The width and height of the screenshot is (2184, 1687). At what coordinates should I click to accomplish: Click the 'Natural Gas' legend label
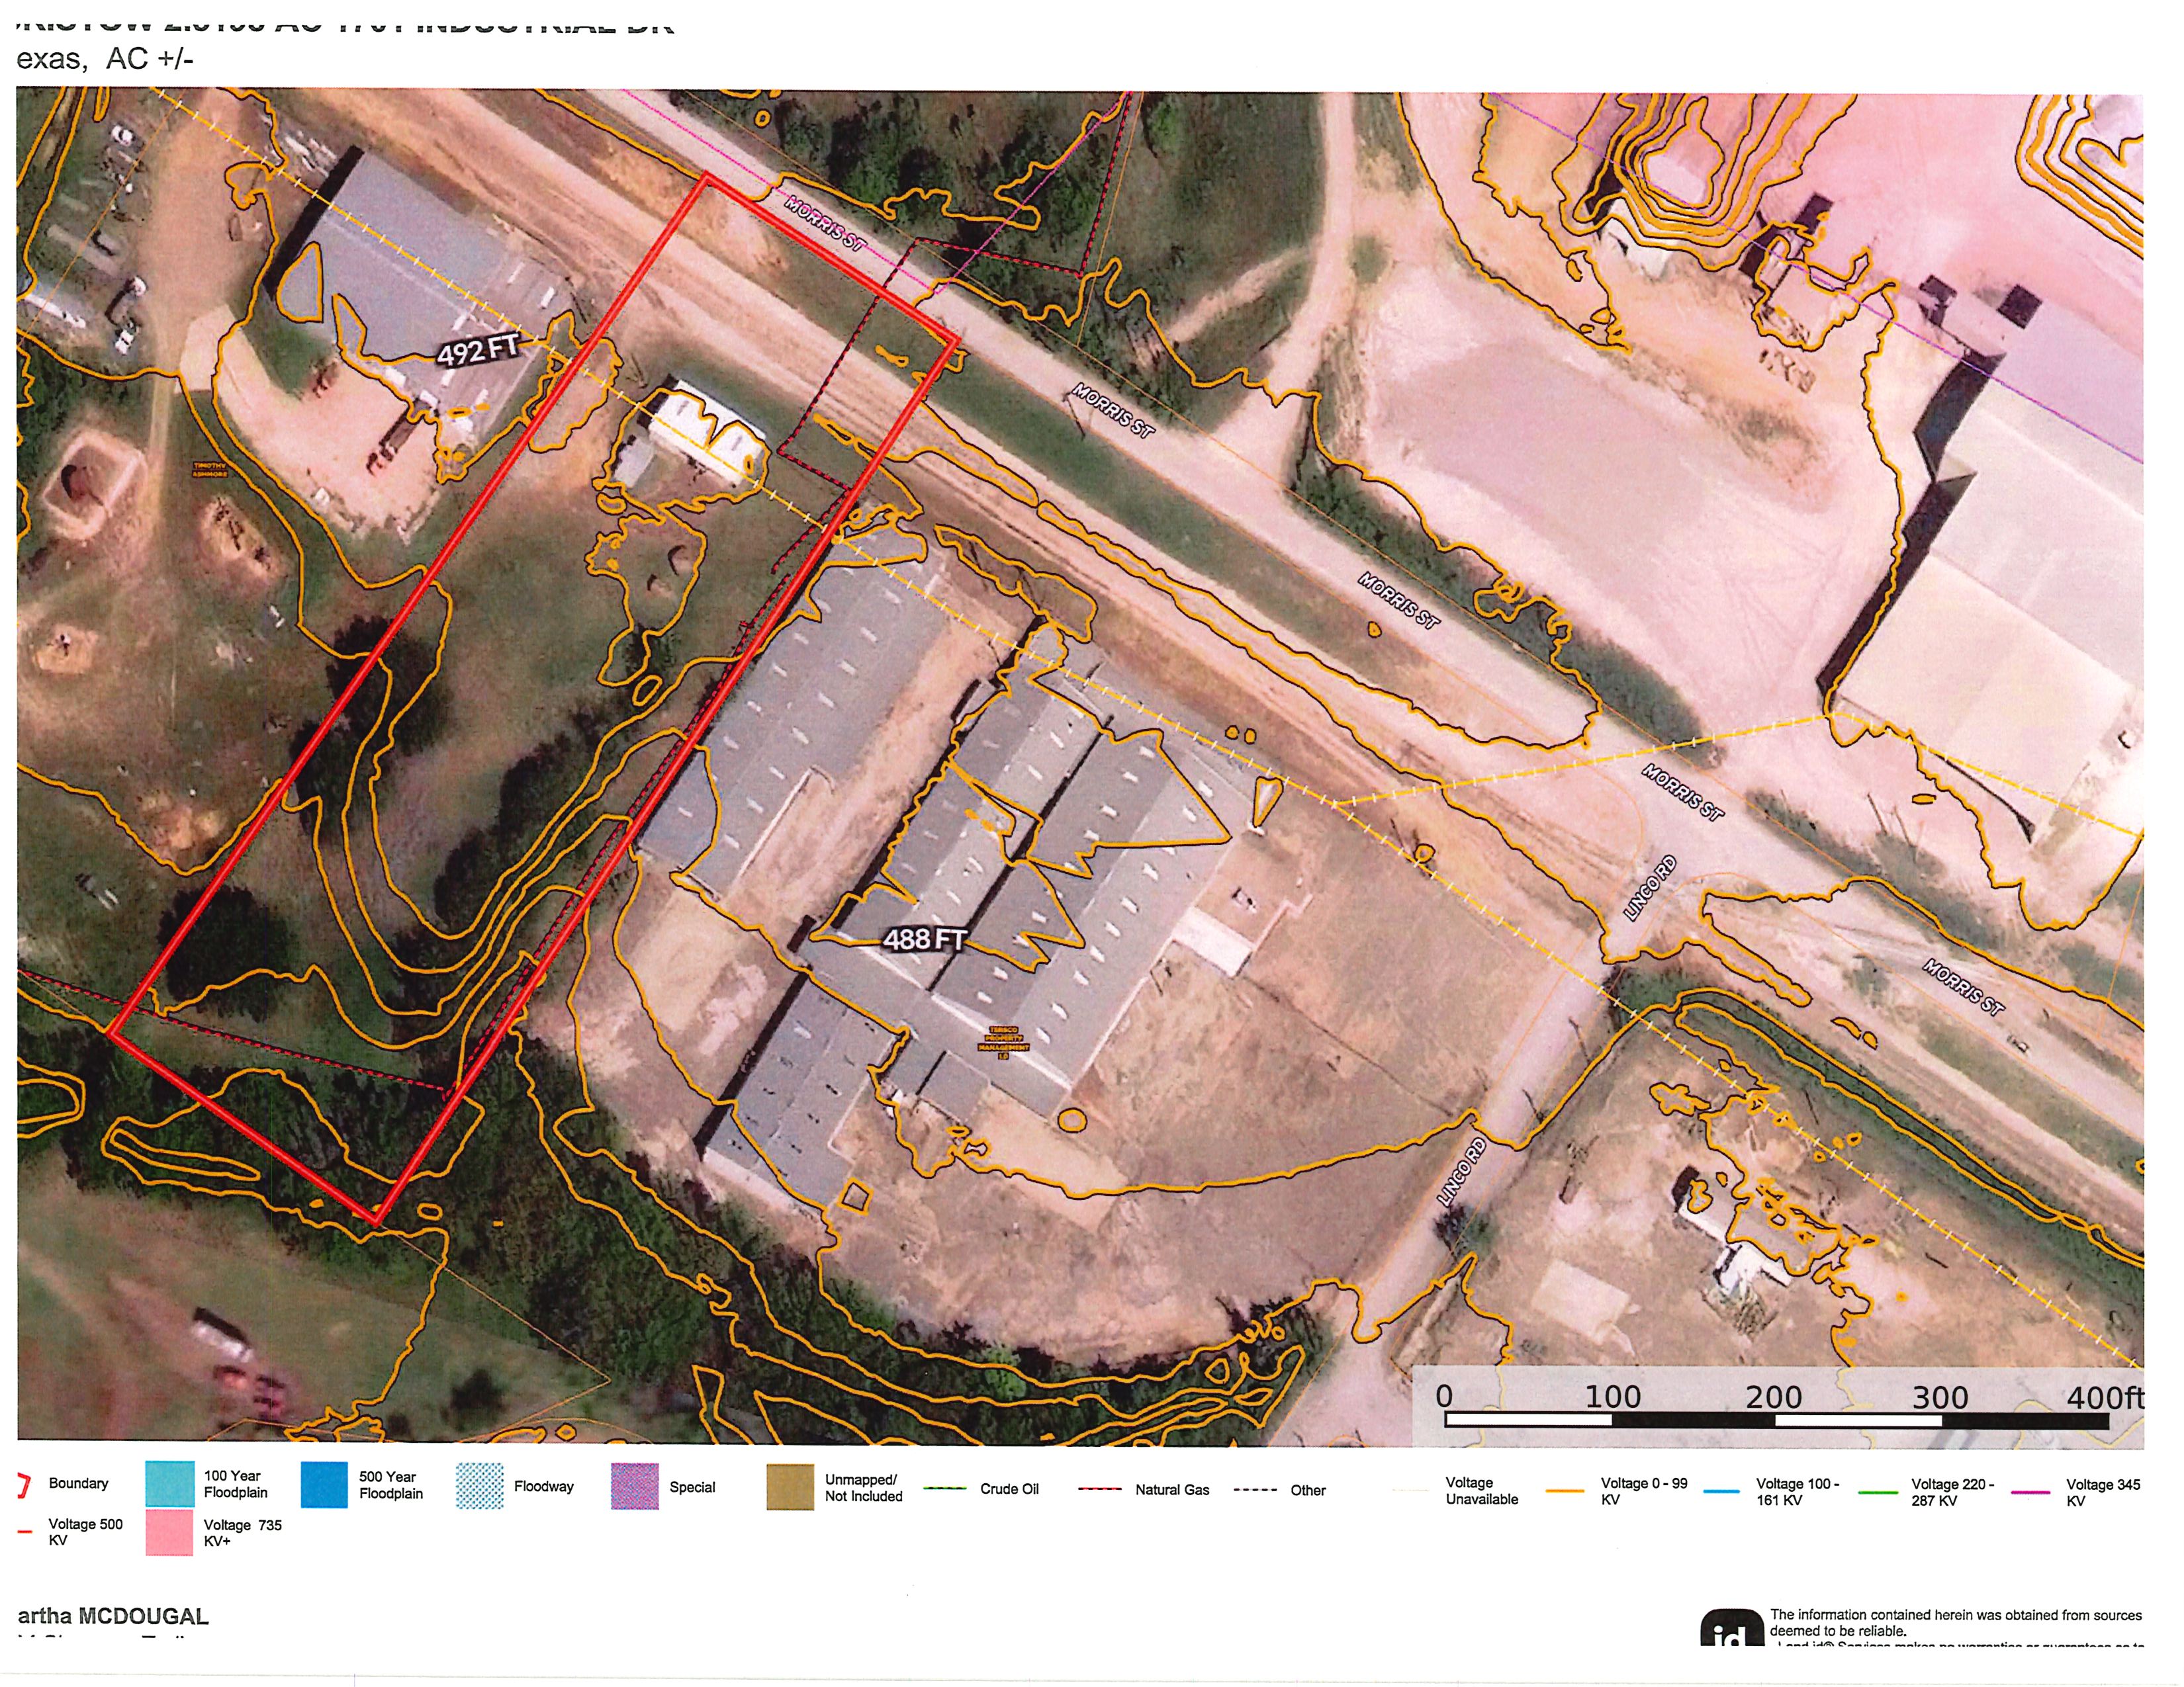point(1172,1489)
